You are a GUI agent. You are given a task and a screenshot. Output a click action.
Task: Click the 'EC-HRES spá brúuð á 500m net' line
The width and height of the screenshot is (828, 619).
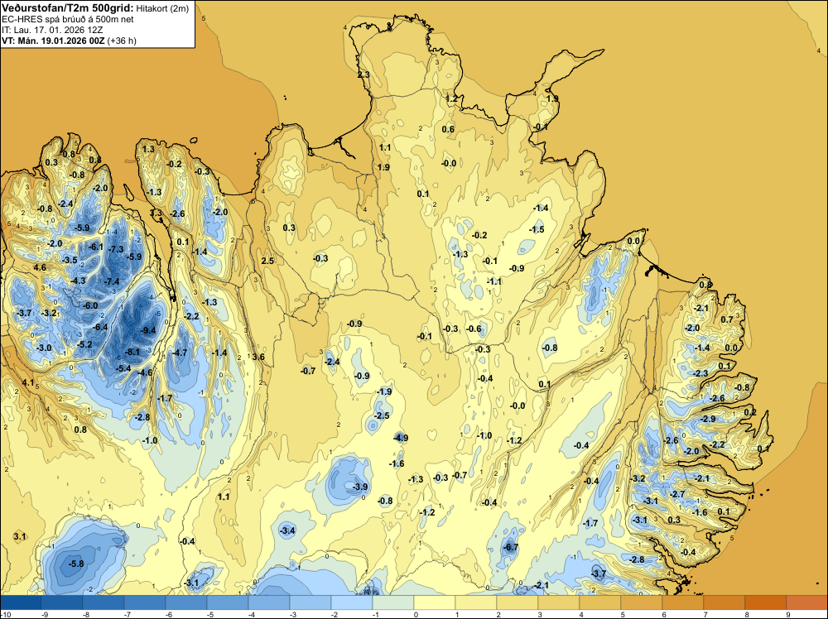[x=68, y=19]
